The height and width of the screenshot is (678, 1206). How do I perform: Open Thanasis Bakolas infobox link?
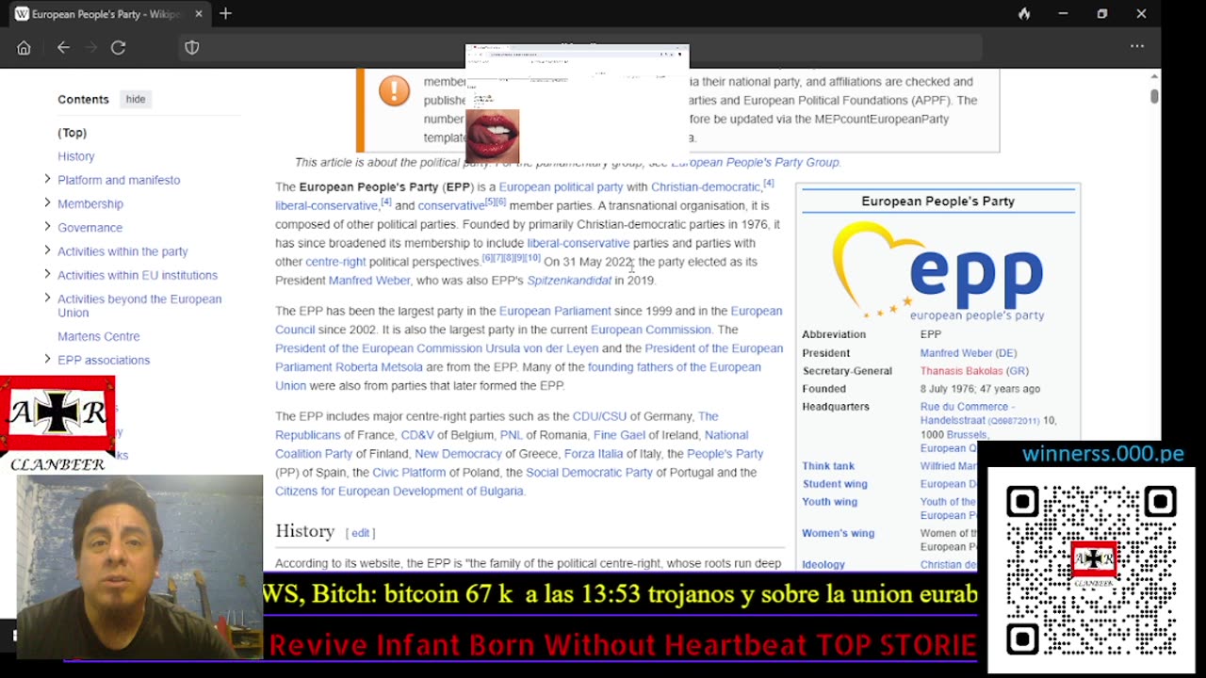point(961,371)
